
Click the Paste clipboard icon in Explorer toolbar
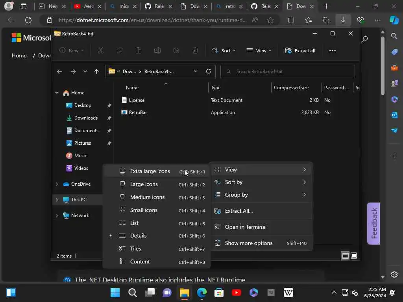pos(139,51)
